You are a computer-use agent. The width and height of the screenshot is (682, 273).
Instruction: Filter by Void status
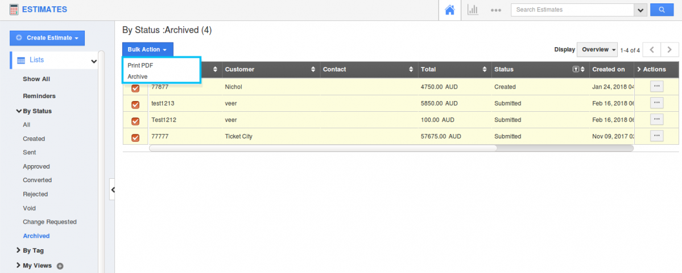point(29,208)
